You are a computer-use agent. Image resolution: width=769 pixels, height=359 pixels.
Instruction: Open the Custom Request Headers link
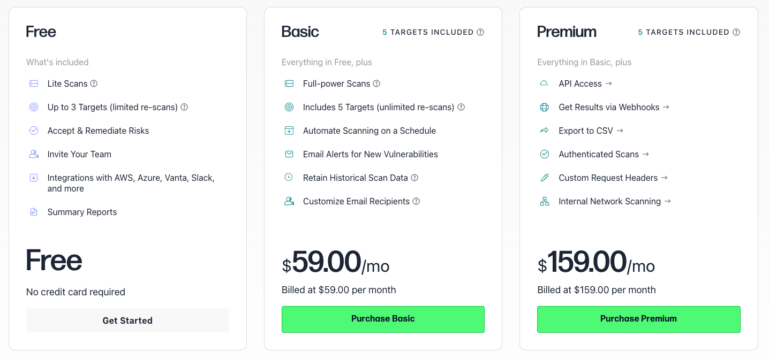(x=613, y=178)
